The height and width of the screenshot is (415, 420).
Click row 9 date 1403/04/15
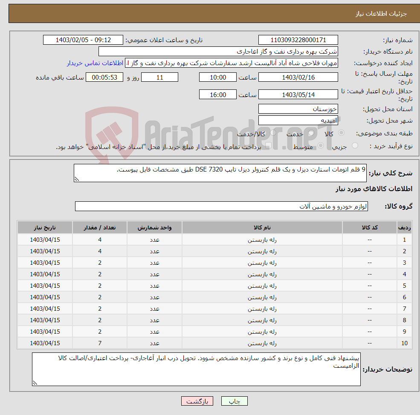click(x=45, y=332)
